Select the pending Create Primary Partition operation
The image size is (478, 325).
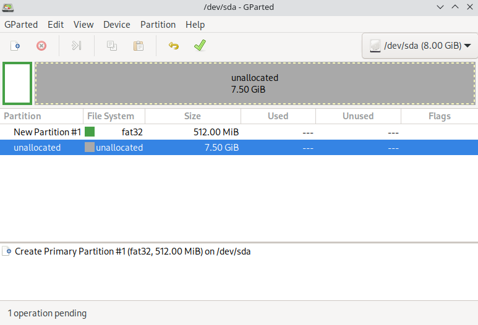coord(132,251)
